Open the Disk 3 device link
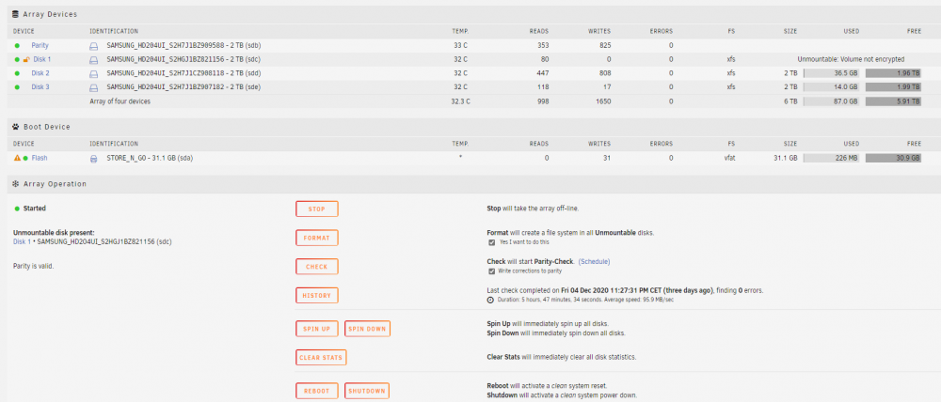941x402 pixels. 40,87
